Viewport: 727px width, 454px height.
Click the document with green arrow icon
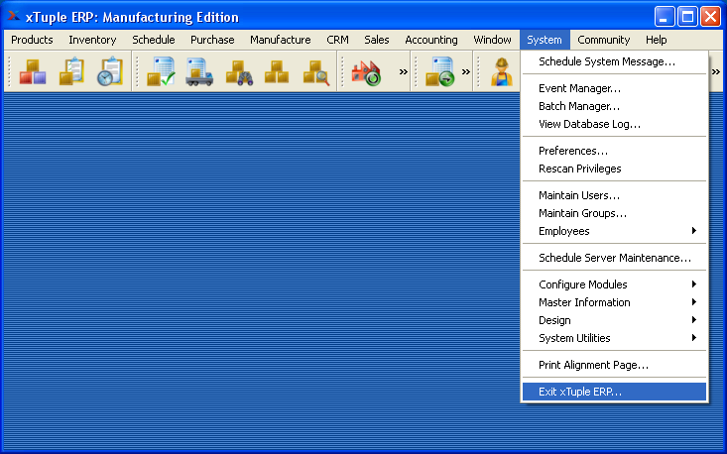(x=440, y=71)
